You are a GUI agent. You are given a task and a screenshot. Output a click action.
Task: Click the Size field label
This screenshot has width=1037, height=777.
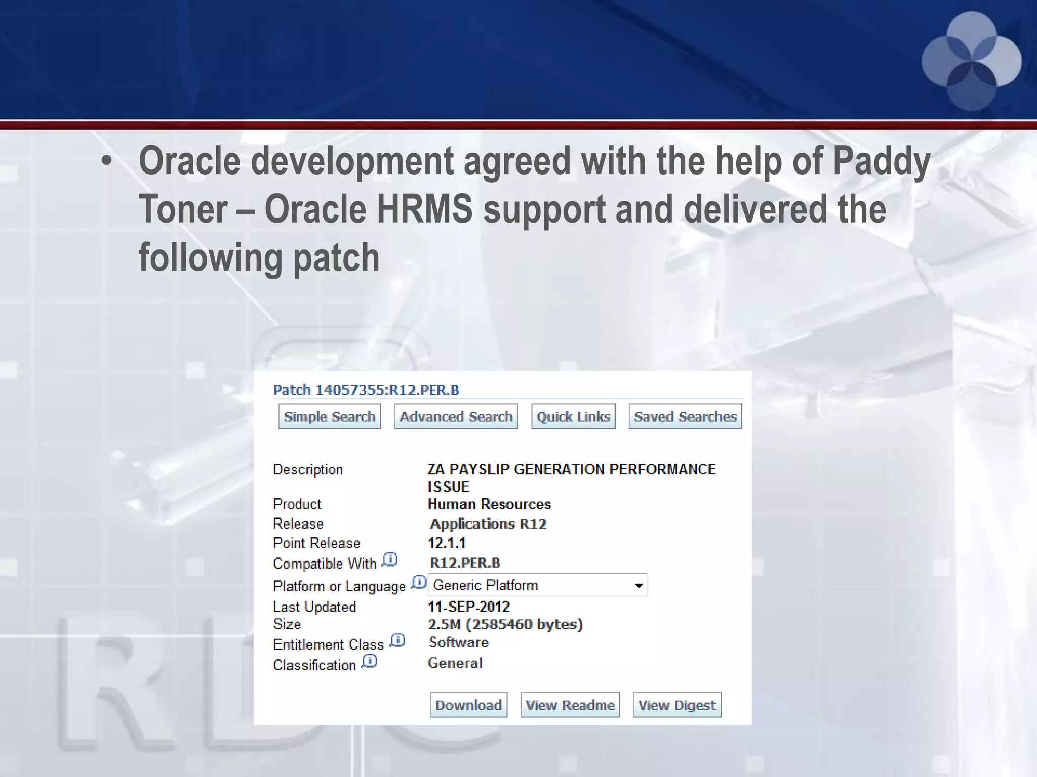pyautogui.click(x=287, y=624)
